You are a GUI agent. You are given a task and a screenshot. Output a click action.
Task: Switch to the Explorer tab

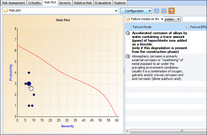coord(120,3)
